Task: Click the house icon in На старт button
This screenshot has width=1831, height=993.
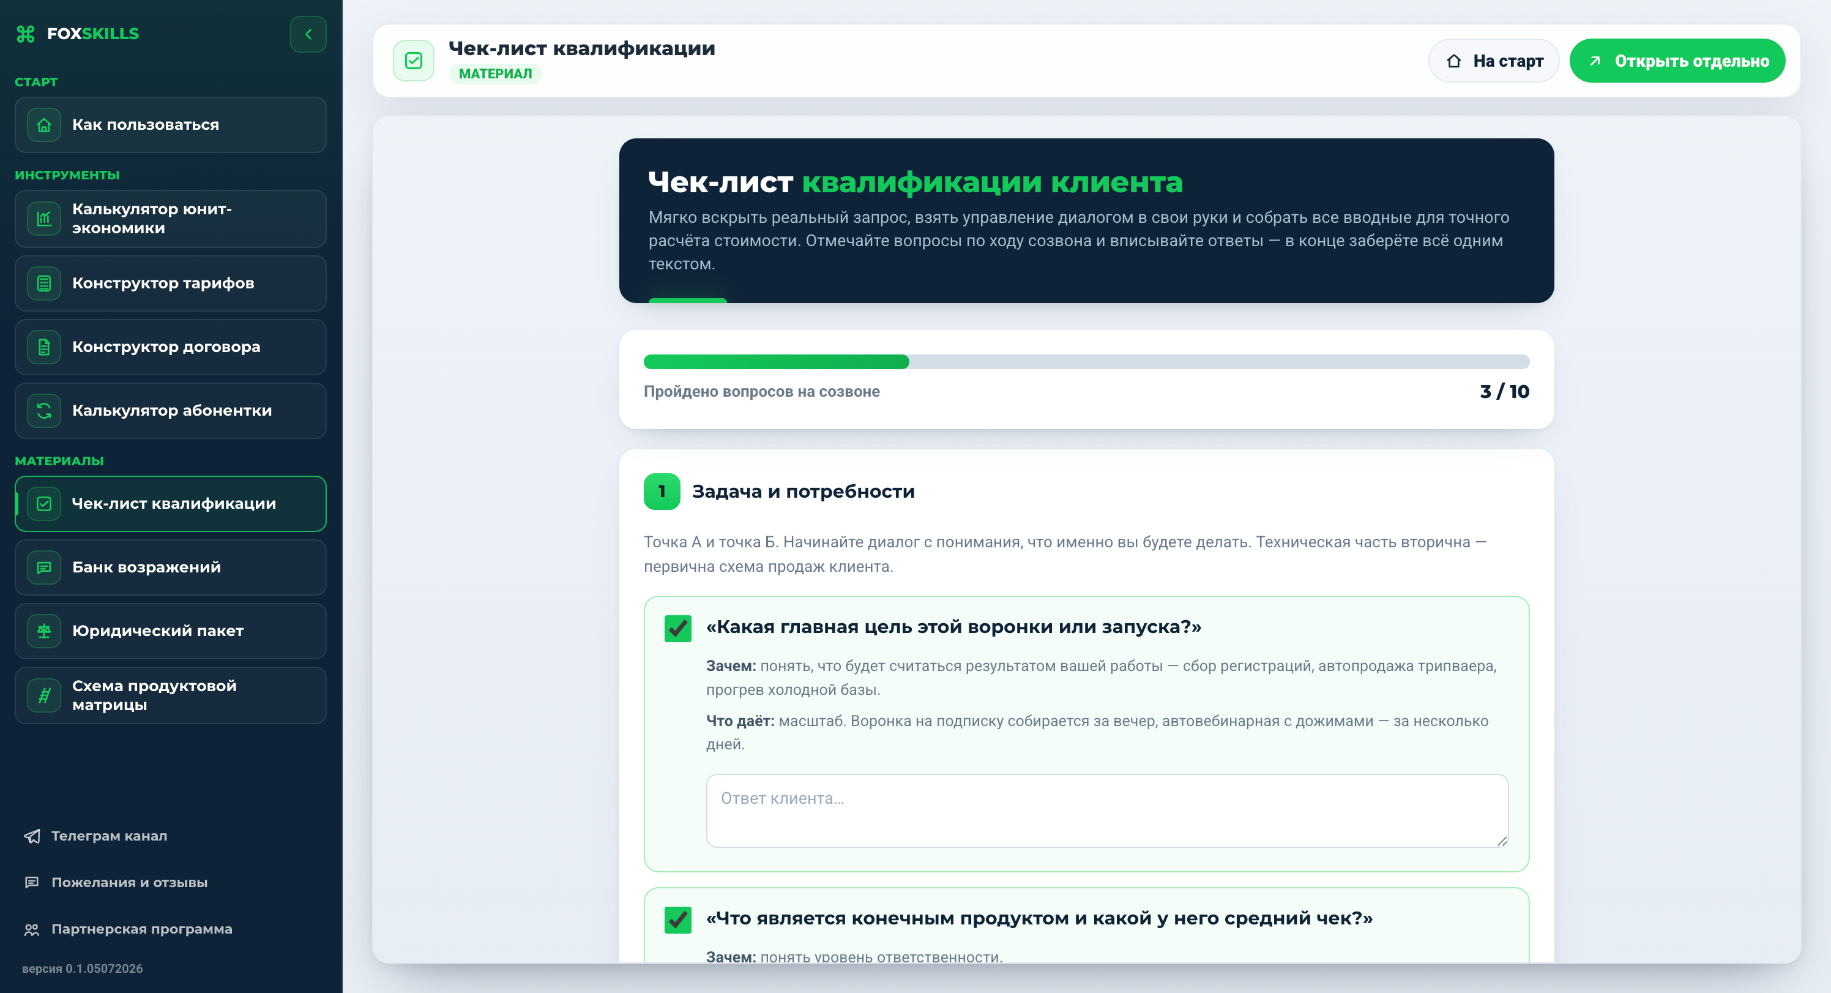Action: 1454,61
